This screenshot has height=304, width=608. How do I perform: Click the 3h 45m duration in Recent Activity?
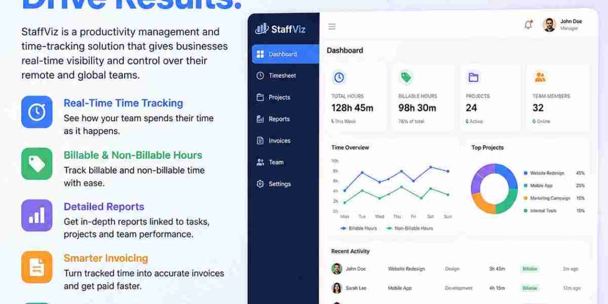(497, 269)
